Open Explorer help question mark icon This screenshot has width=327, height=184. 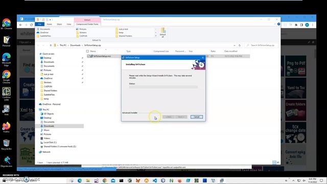(x=278, y=24)
